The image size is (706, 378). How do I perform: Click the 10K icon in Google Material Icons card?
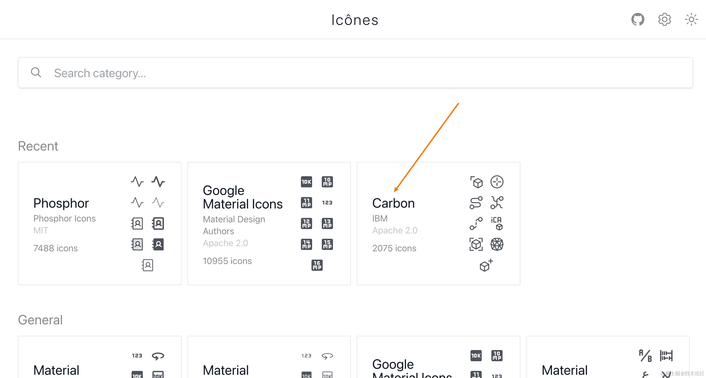click(306, 182)
